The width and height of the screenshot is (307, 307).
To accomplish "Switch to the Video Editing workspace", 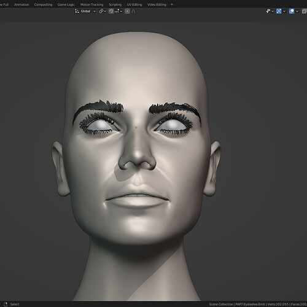I will [x=157, y=4].
